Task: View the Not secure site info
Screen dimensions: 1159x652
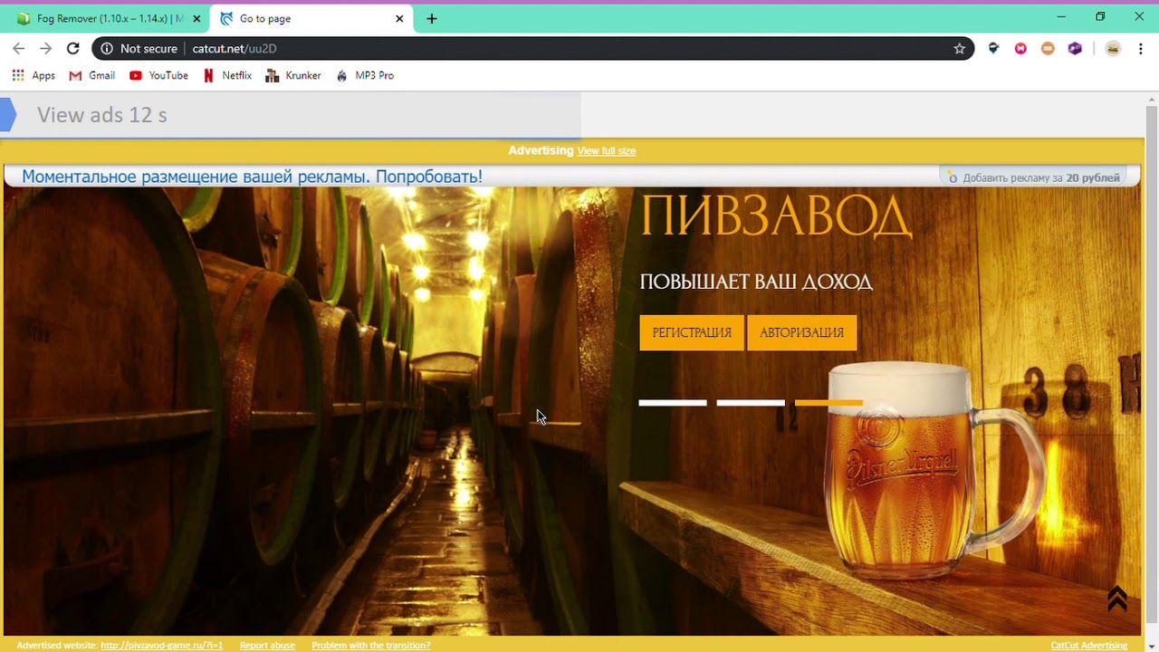Action: click(139, 49)
